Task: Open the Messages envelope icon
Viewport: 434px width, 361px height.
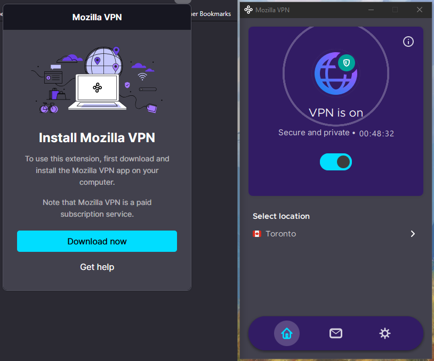Action: (335, 333)
